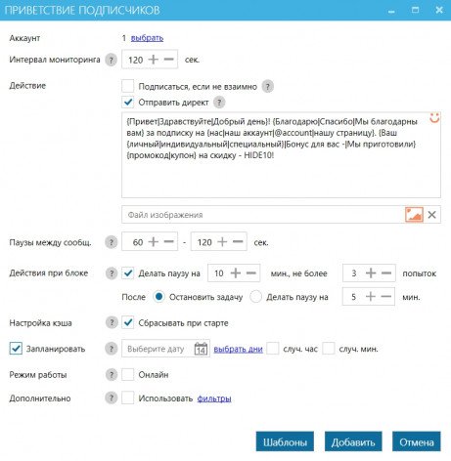Enable Подписаться, если не взаимно checkbox
The width and height of the screenshot is (451, 461).
point(127,86)
